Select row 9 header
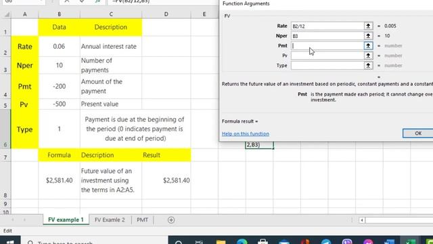Image resolution: width=433 pixels, height=244 pixels. pos(5,204)
